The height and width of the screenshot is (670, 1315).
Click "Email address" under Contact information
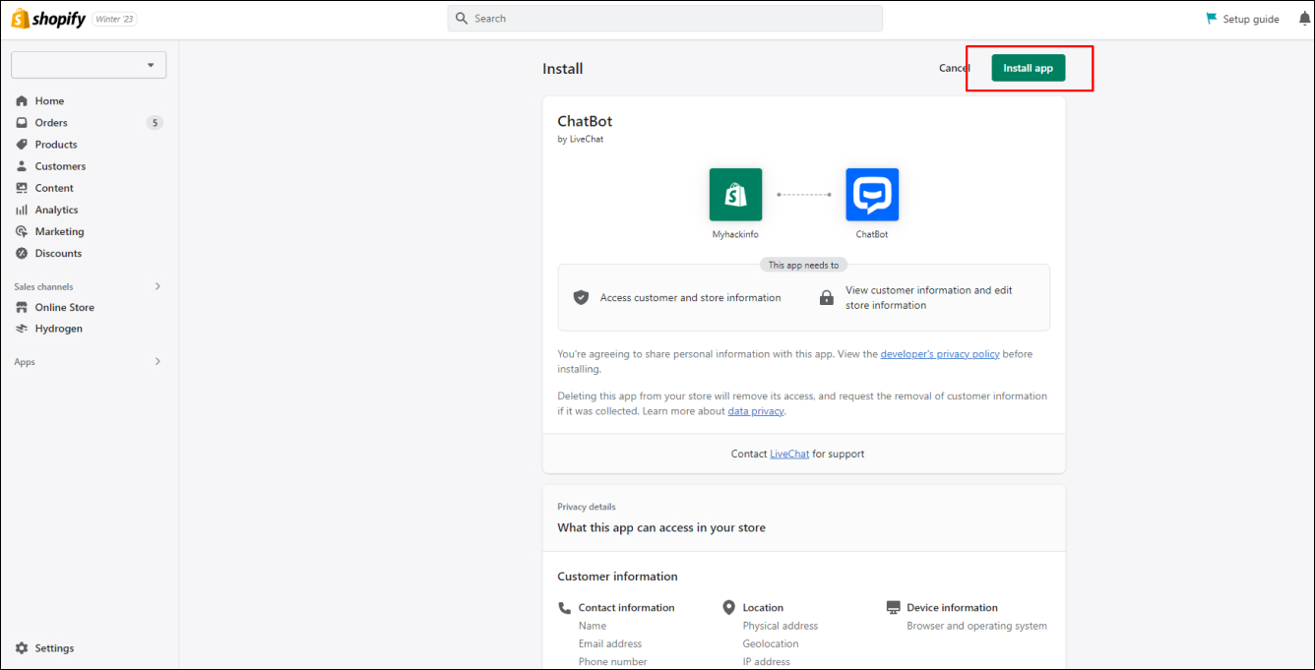click(x=610, y=643)
